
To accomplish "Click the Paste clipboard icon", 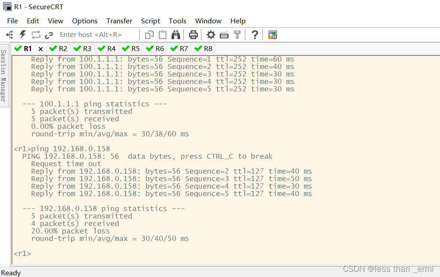I will (163, 35).
